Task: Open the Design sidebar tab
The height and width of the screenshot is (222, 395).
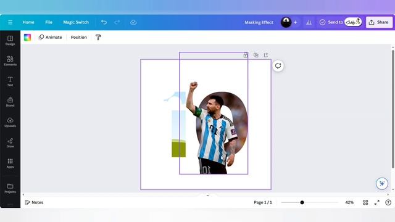Action: point(10,41)
